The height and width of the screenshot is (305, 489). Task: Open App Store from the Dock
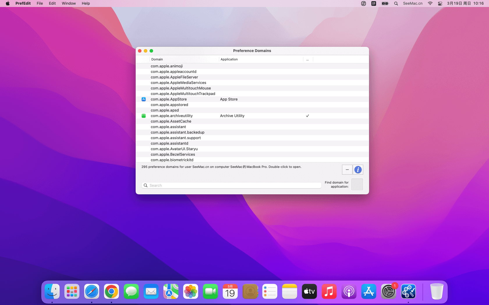click(x=369, y=291)
